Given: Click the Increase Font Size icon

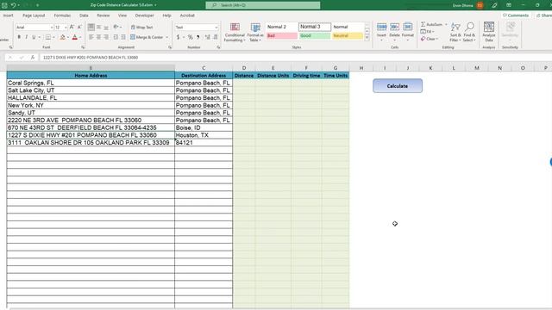Looking at the screenshot, I should (72, 27).
